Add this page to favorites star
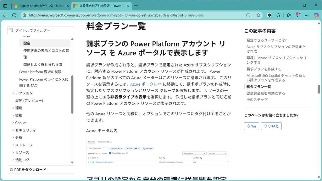322x181 pixels. [258, 15]
